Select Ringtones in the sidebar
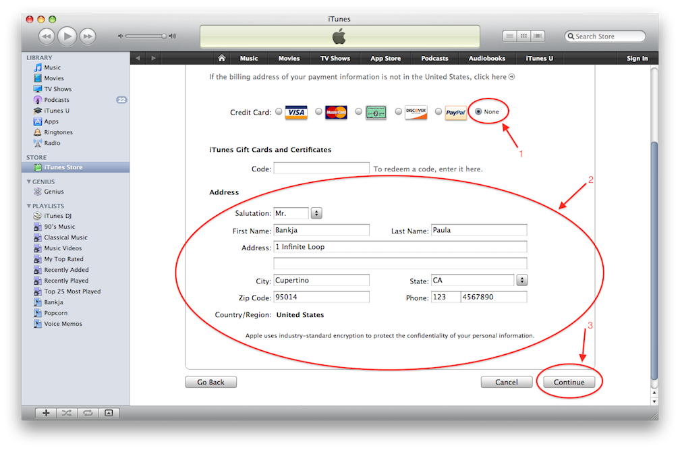The width and height of the screenshot is (680, 450). point(76,133)
